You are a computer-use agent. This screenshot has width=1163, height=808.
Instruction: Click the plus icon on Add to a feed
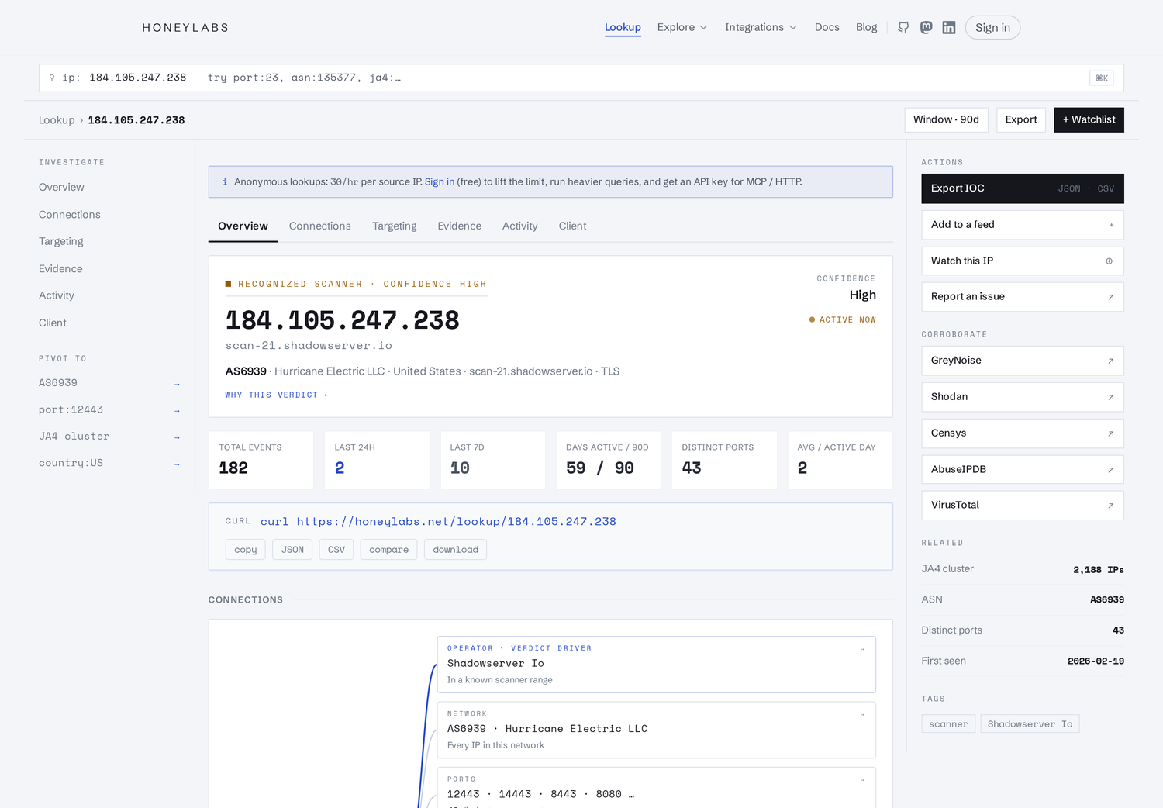tap(1111, 225)
